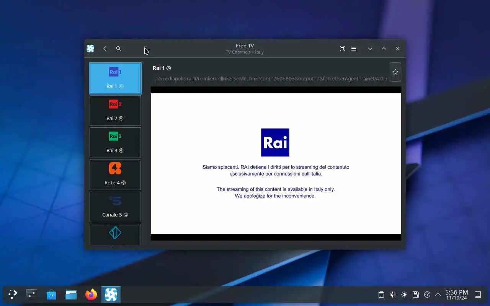This screenshot has width=490, height=306.
Task: Choose the Rete 4 channel
Action: [x=115, y=175]
